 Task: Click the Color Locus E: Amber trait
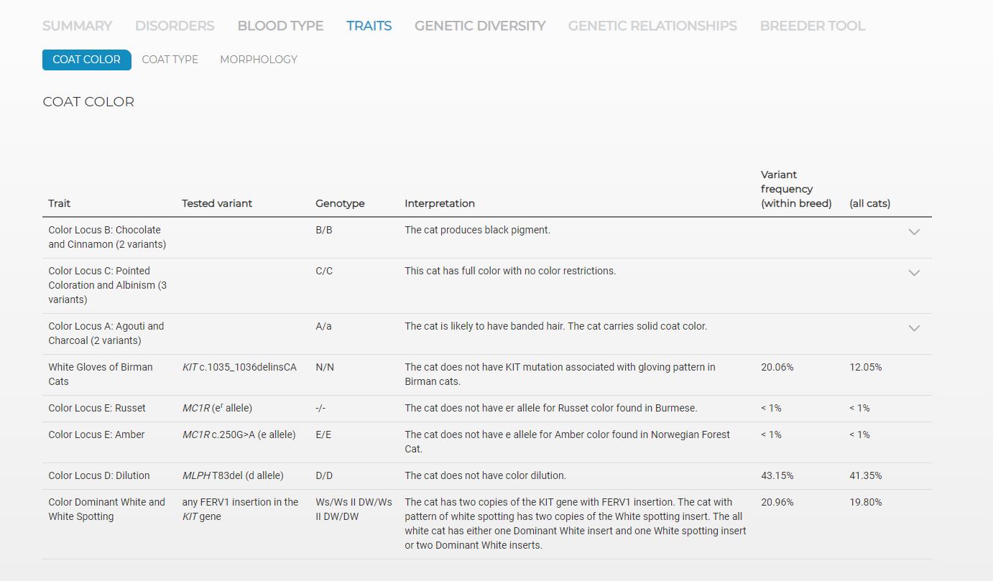click(x=96, y=434)
